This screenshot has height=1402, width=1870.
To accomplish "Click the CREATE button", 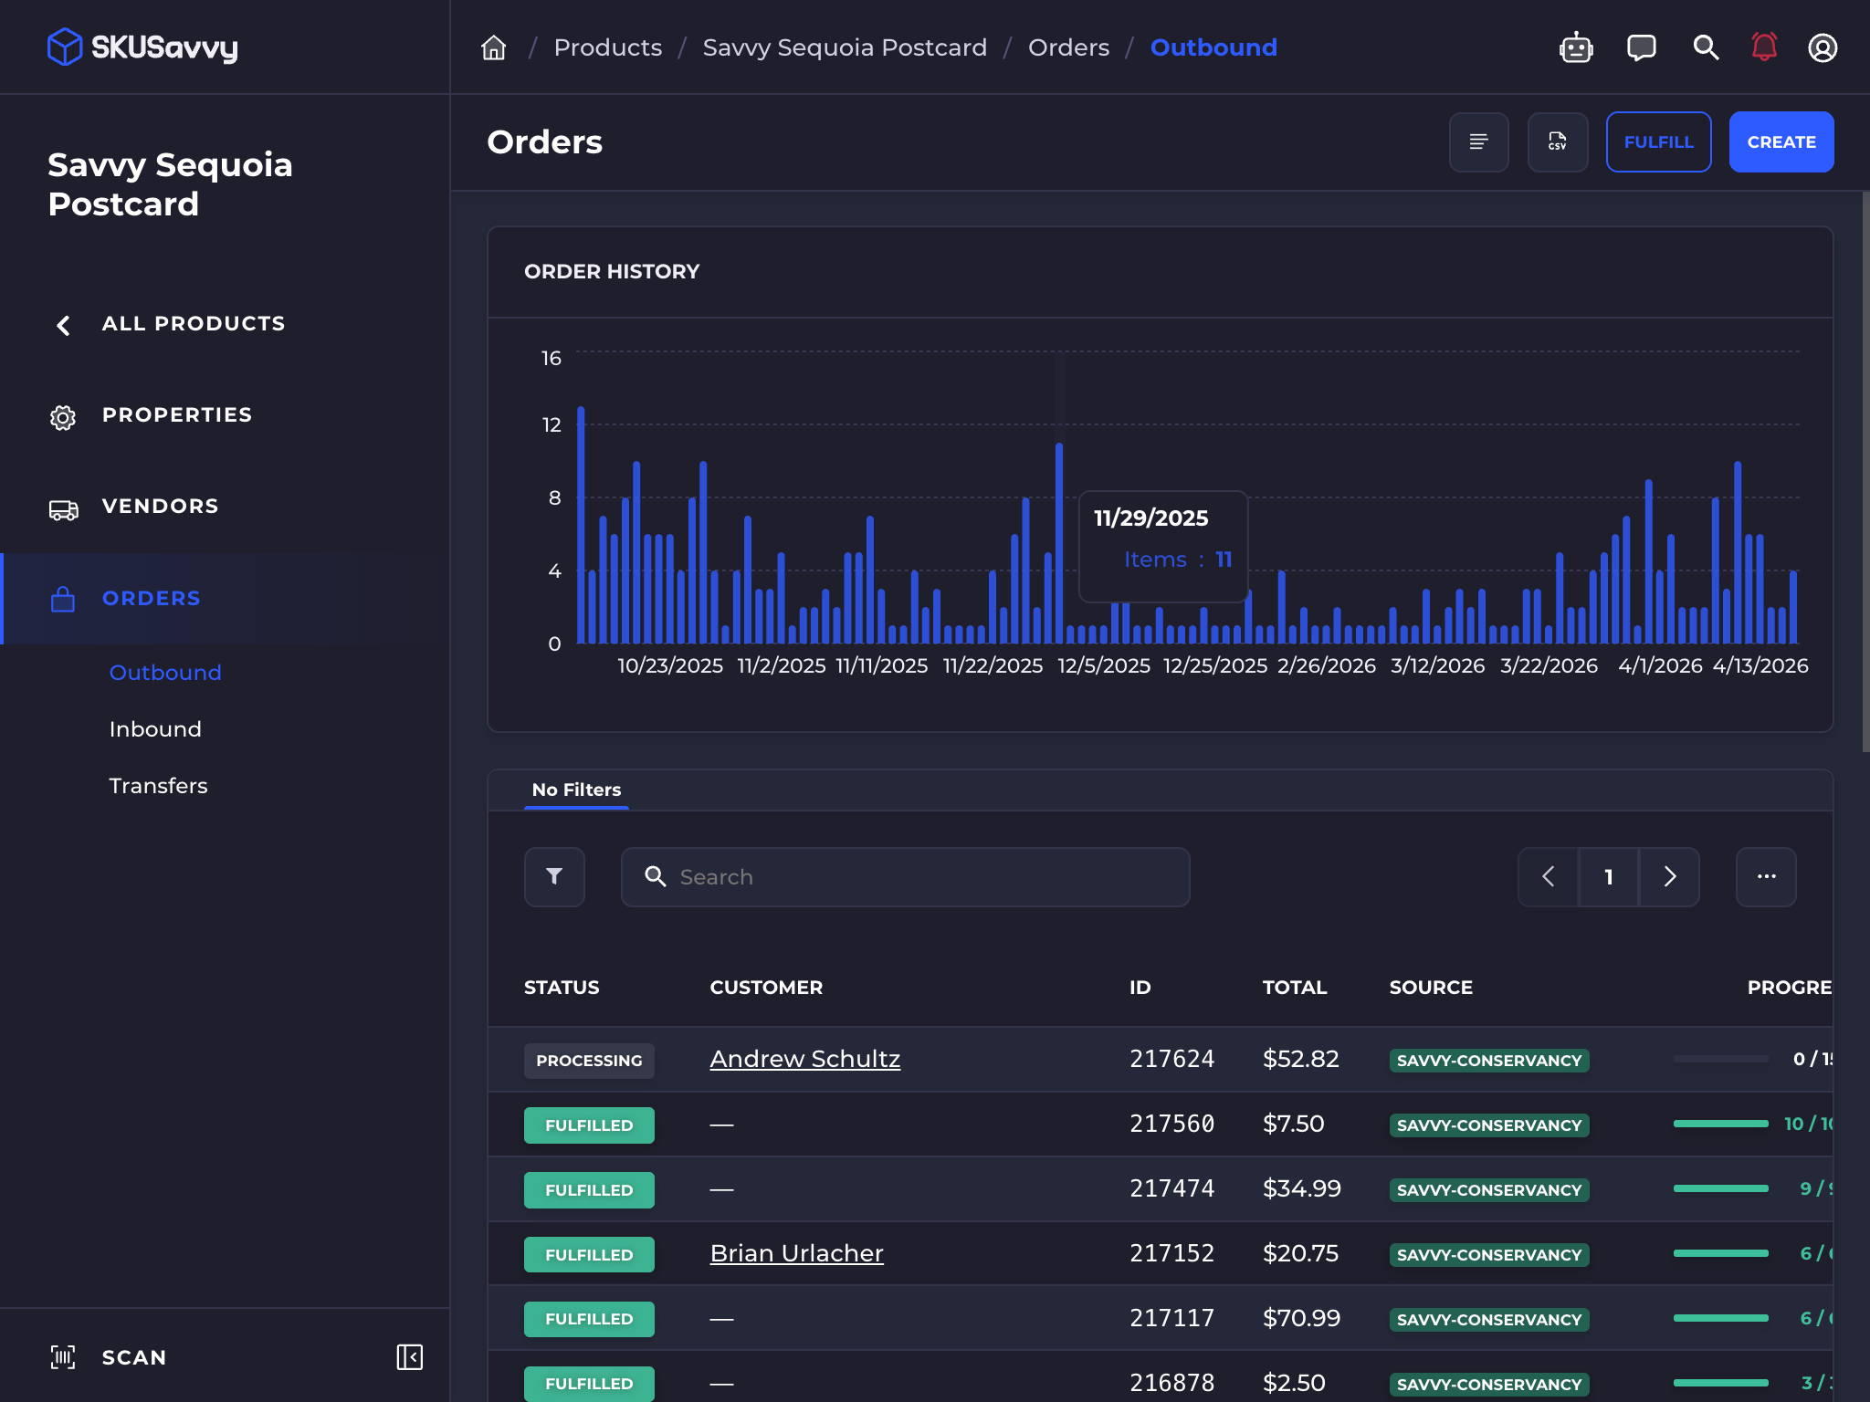I will (1780, 142).
